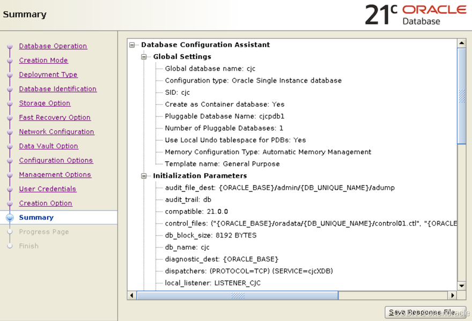Image resolution: width=472 pixels, height=321 pixels.
Task: Open Network Configuration step
Action: pos(57,132)
